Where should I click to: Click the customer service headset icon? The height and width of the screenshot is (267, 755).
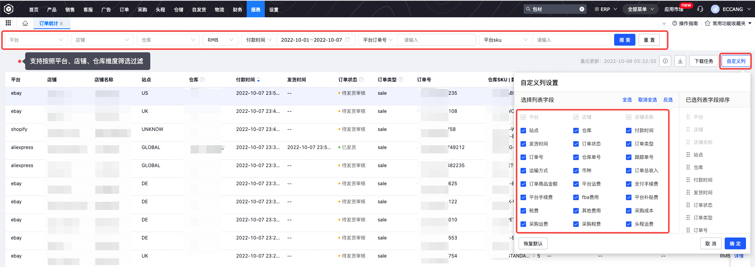coord(700,9)
